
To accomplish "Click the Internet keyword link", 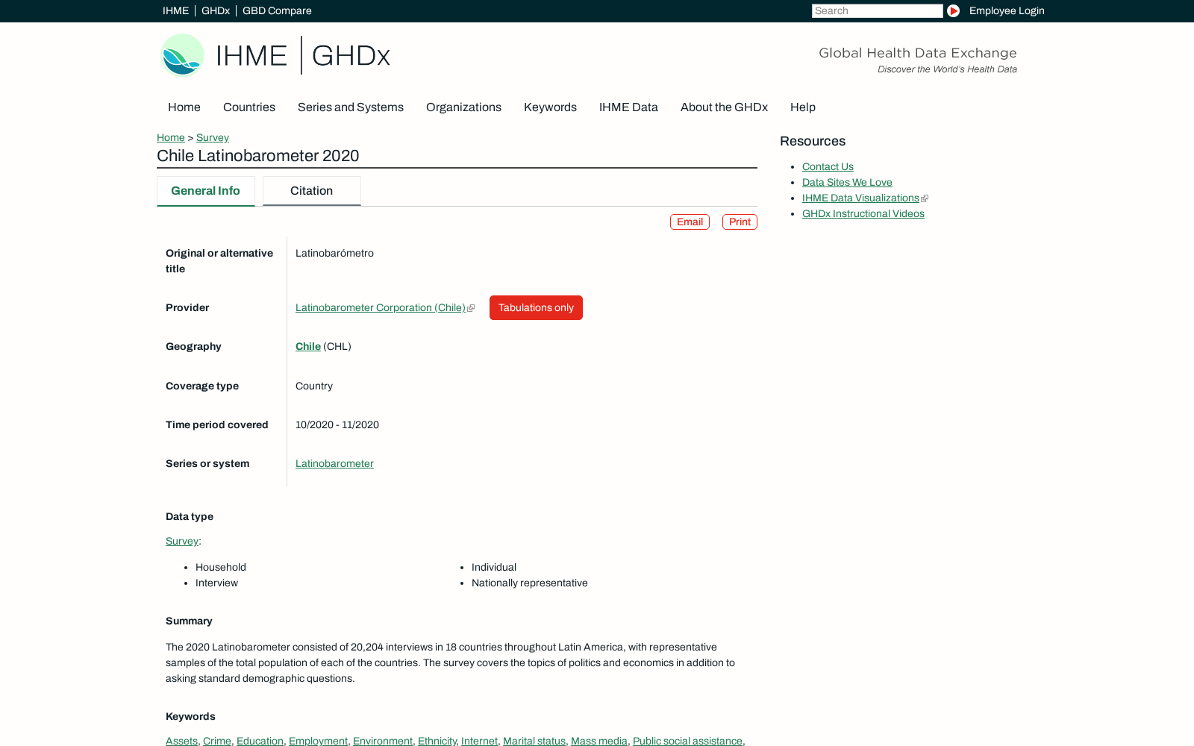I will [479, 741].
